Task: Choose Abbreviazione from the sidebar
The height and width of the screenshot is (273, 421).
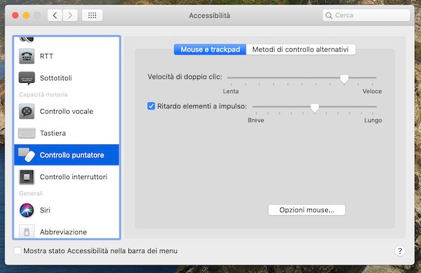Action: coord(66,231)
